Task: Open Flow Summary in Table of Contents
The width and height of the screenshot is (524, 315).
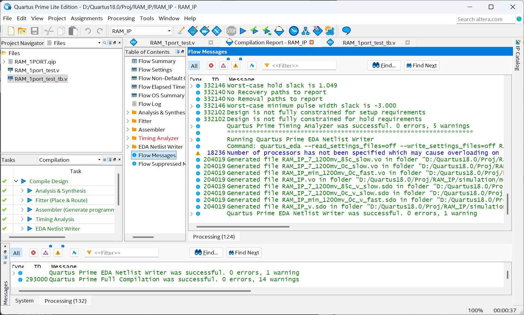Action: (157, 61)
